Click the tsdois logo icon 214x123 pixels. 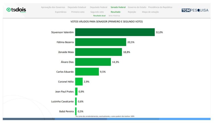click(9, 10)
